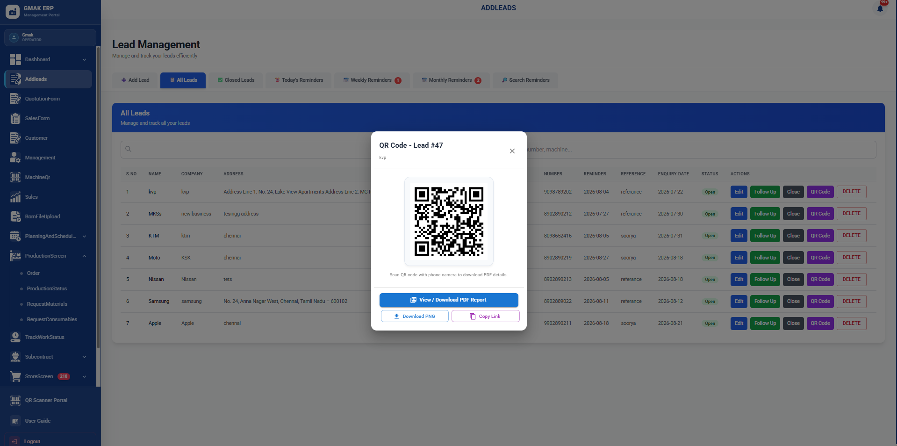Click View / Download PDF Report button
This screenshot has height=446, width=897.
click(449, 300)
